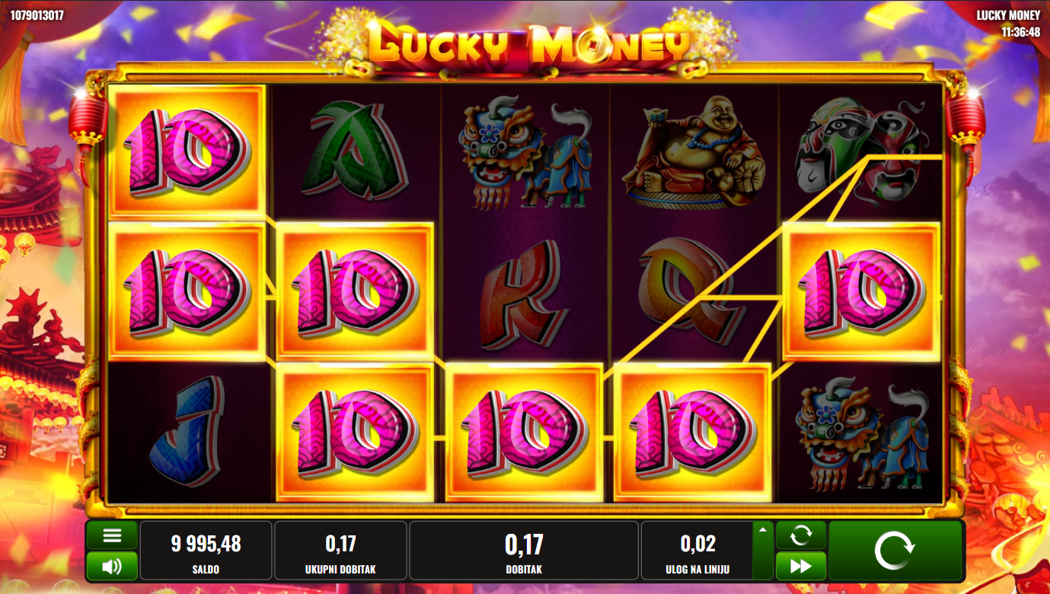The height and width of the screenshot is (594, 1050).
Task: Click the laughing Buddha symbol
Action: coord(694,152)
